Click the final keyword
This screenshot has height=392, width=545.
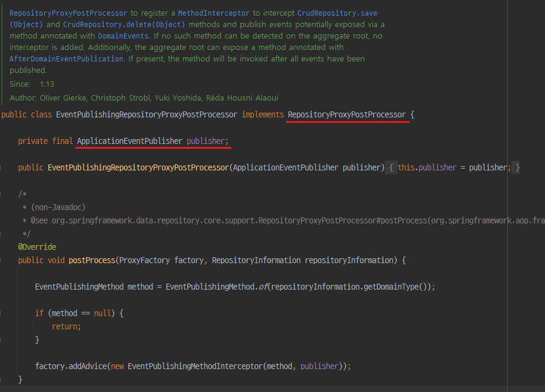tap(63, 141)
